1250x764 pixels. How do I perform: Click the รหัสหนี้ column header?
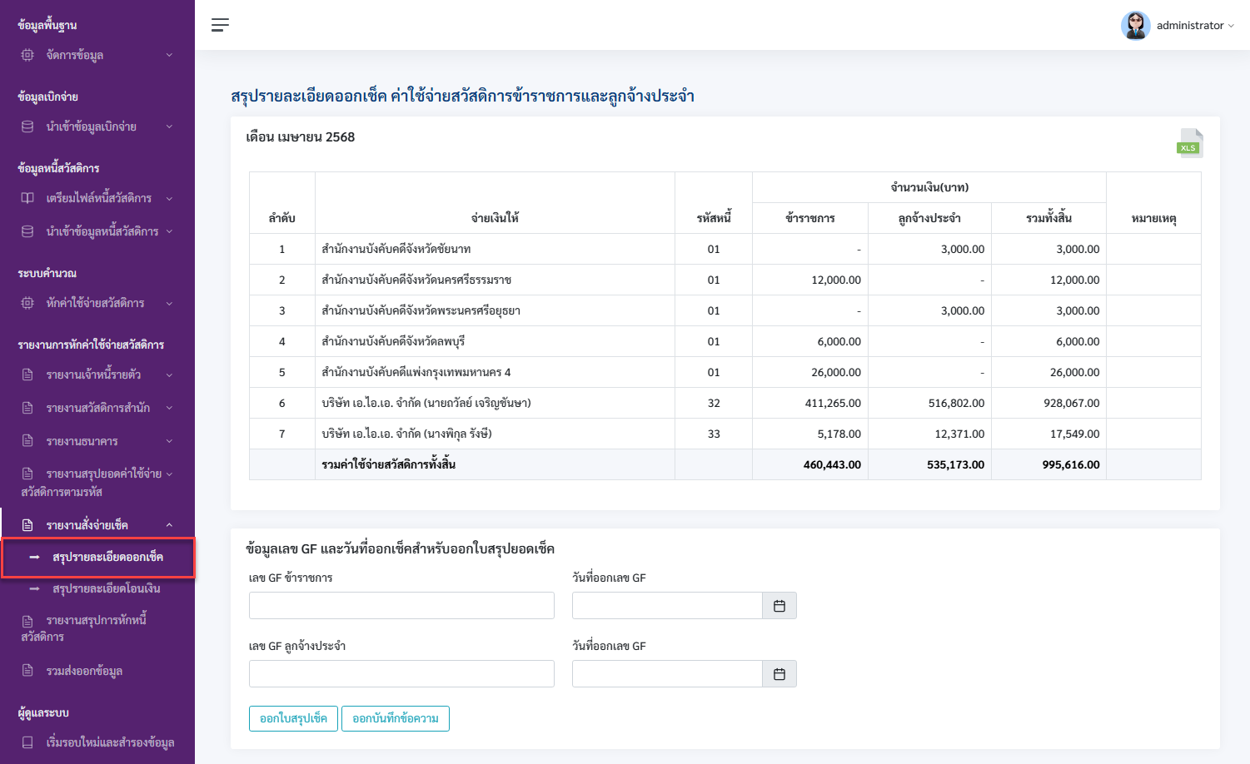[x=714, y=218]
